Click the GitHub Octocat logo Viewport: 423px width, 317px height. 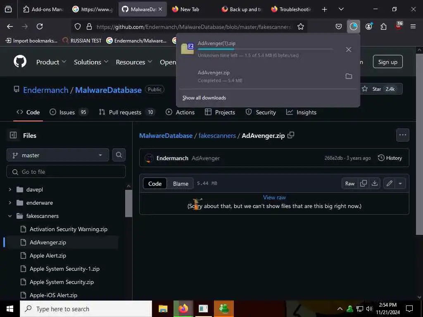20,62
